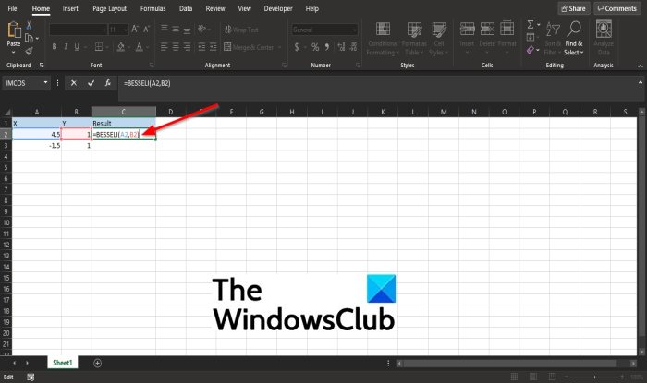Open Insert Function fx dialog
Viewport: 647px width, 383px height.
coord(108,83)
